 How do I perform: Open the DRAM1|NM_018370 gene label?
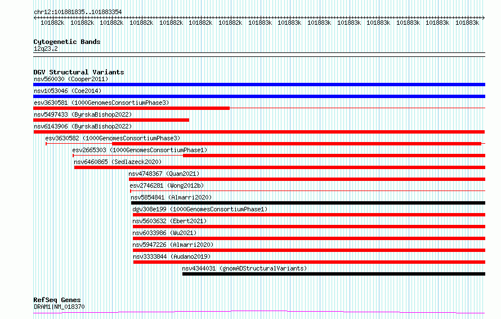(60, 307)
